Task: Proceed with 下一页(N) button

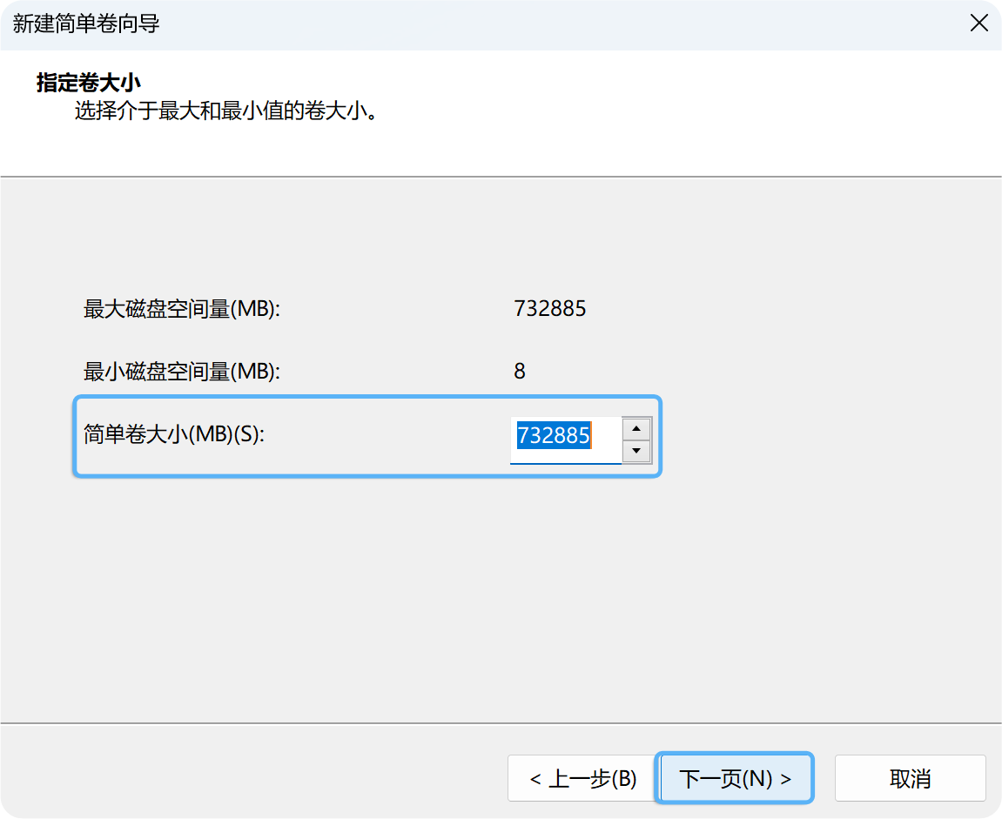Action: click(734, 778)
